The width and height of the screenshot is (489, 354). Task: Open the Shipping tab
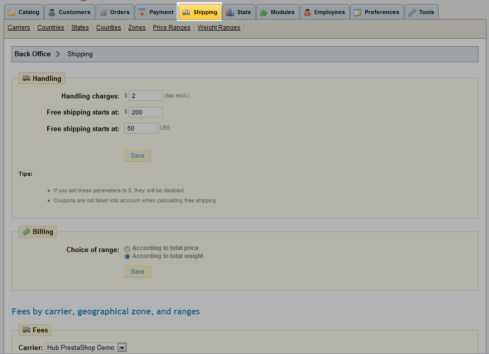click(x=200, y=12)
